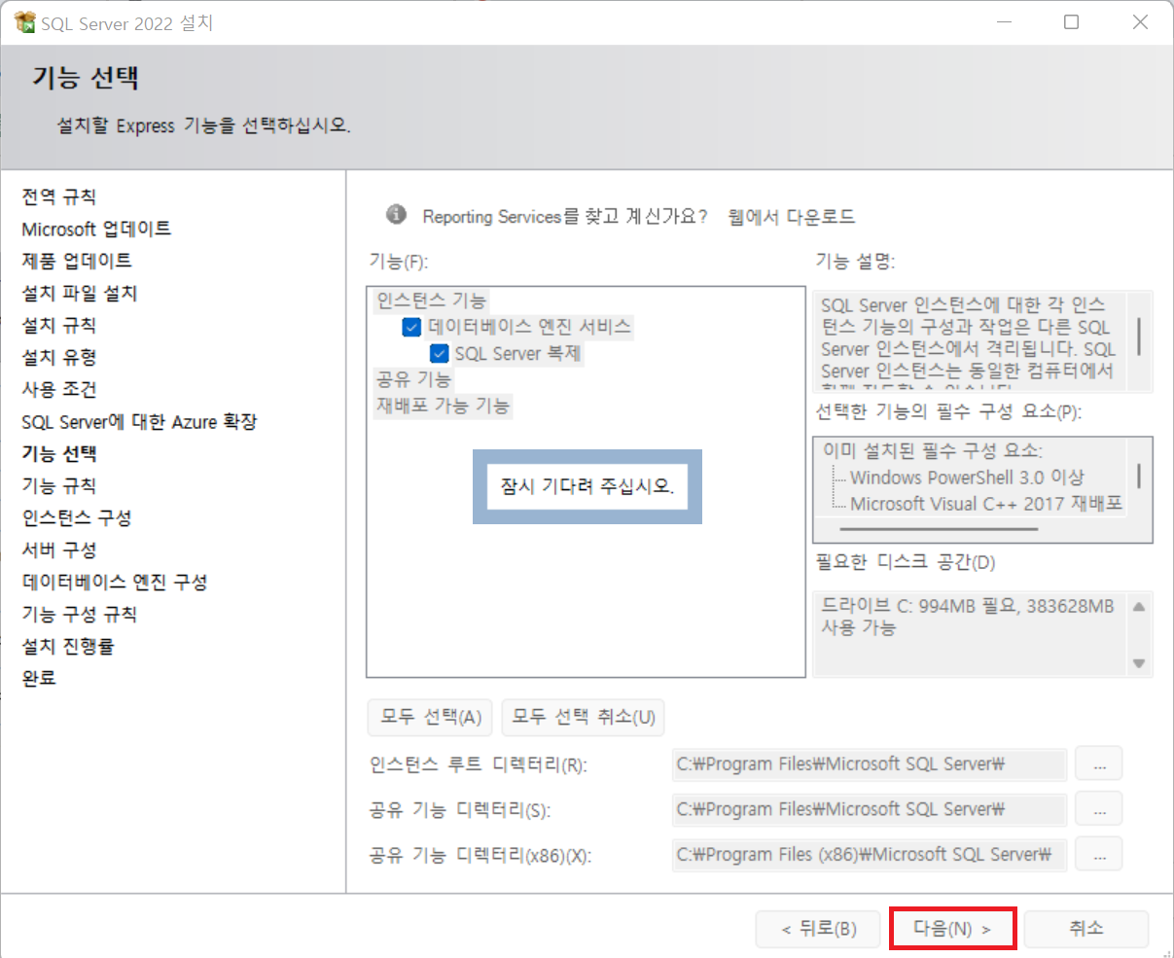Click disk space scroll down arrow
Viewport: 1174px width, 958px height.
1139,663
